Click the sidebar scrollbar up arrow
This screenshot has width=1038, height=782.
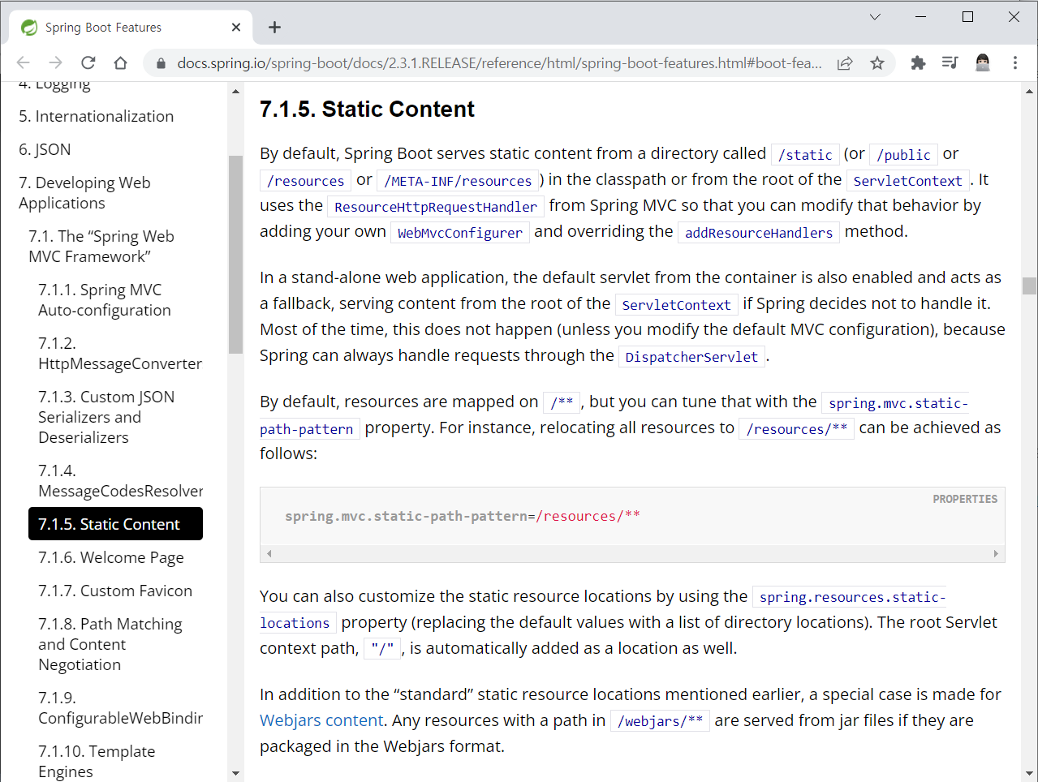[236, 92]
